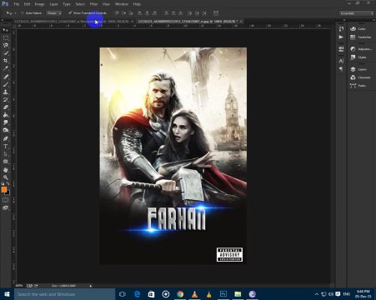Open the Channels panel
Viewport: 376px width, 300px height.
coord(360,77)
